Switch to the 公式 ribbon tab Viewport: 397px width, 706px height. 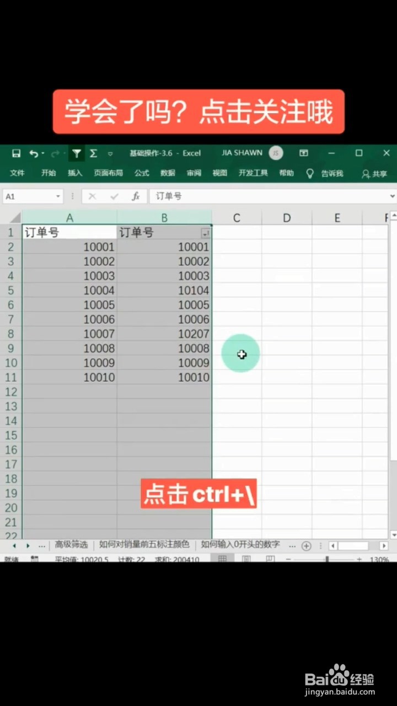coord(142,173)
